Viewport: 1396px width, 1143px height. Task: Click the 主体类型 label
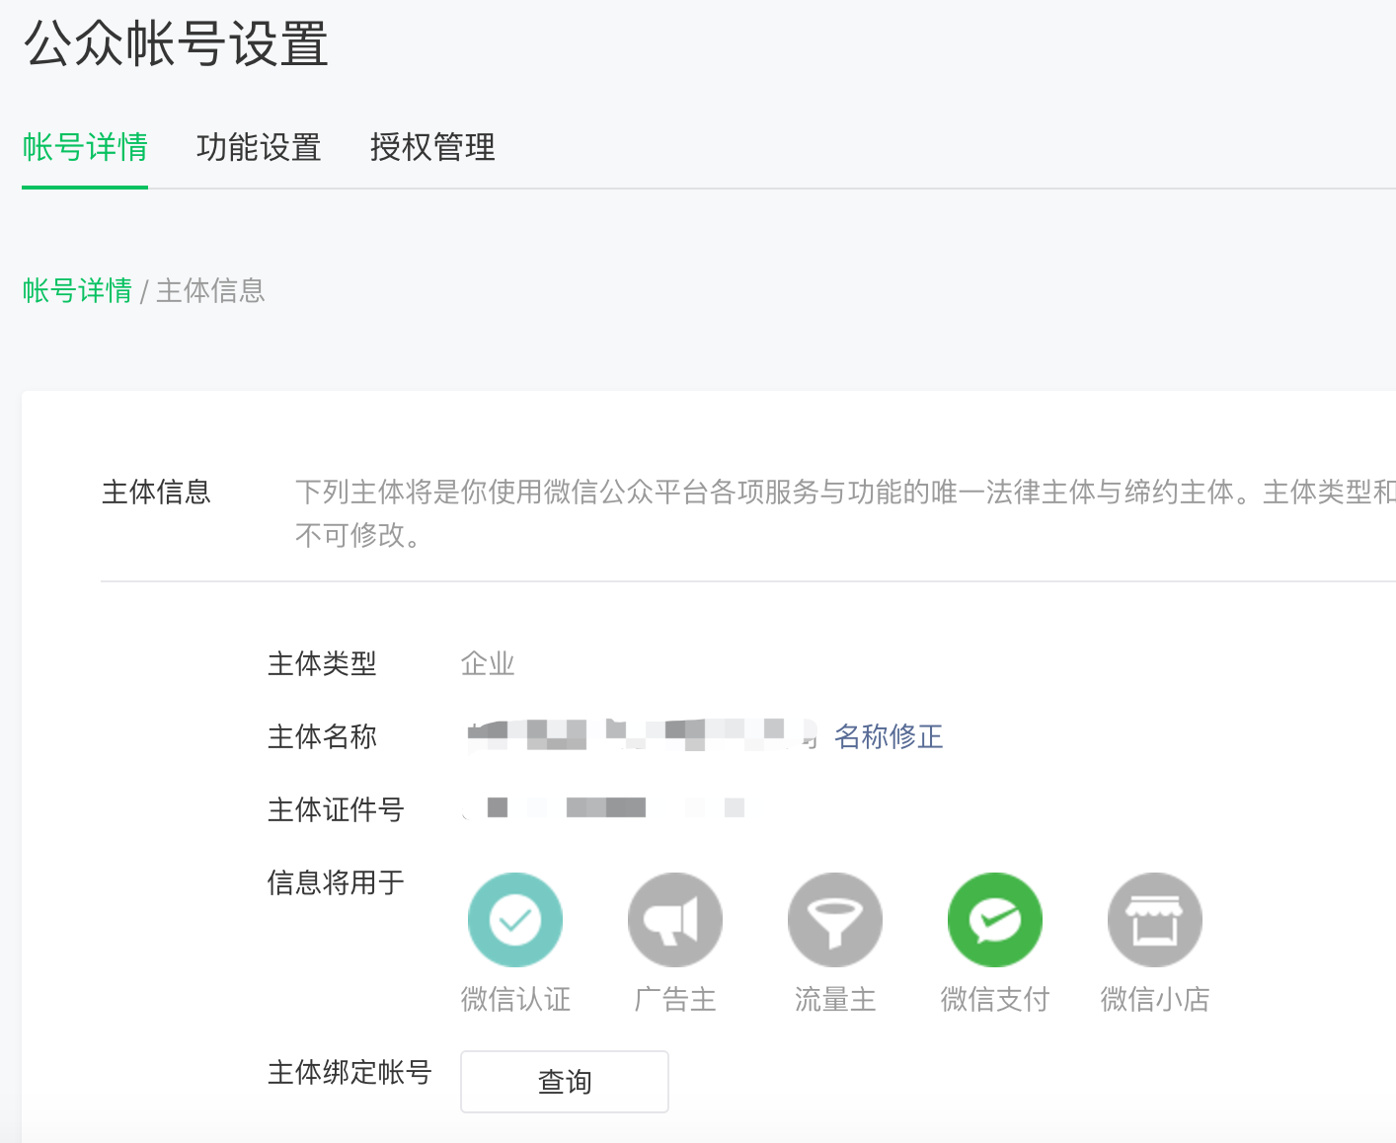pyautogui.click(x=322, y=663)
